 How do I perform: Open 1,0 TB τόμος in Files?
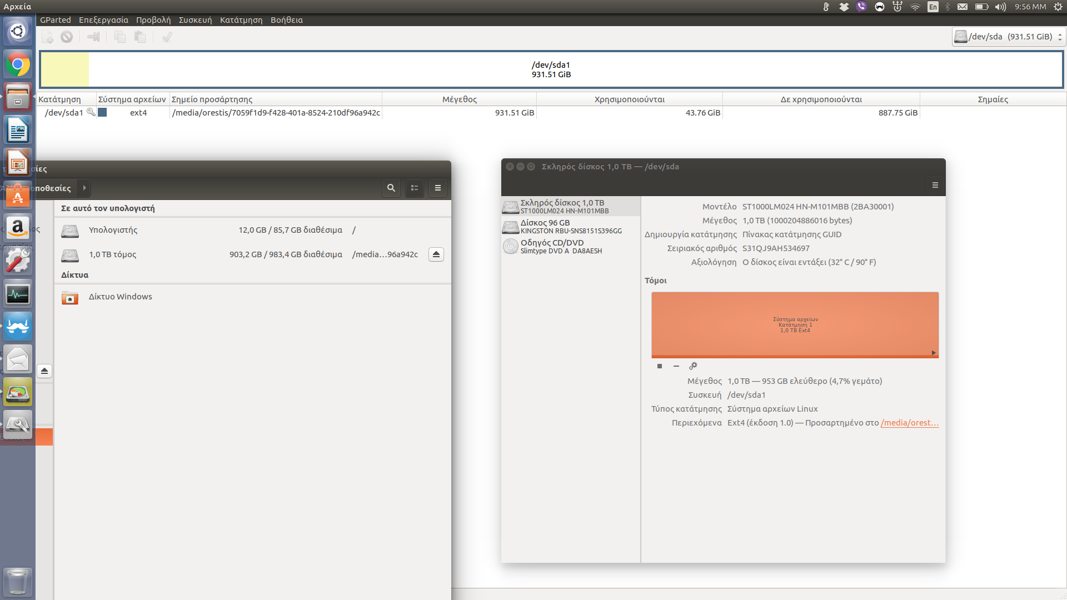253,254
